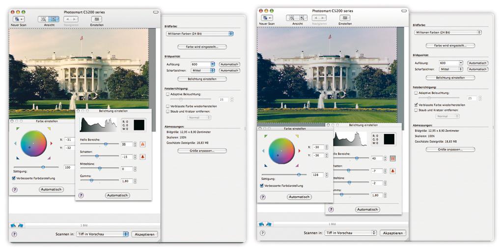Click the Einstellen toolbar icon in the left window

coord(97,19)
